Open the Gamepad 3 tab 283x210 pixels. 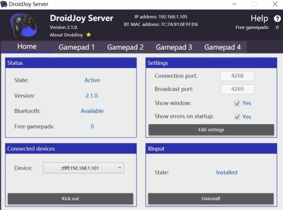pyautogui.click(x=174, y=47)
